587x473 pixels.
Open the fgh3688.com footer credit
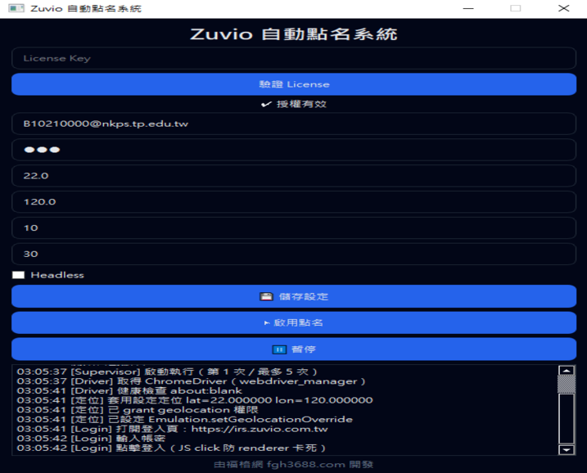coord(293,464)
